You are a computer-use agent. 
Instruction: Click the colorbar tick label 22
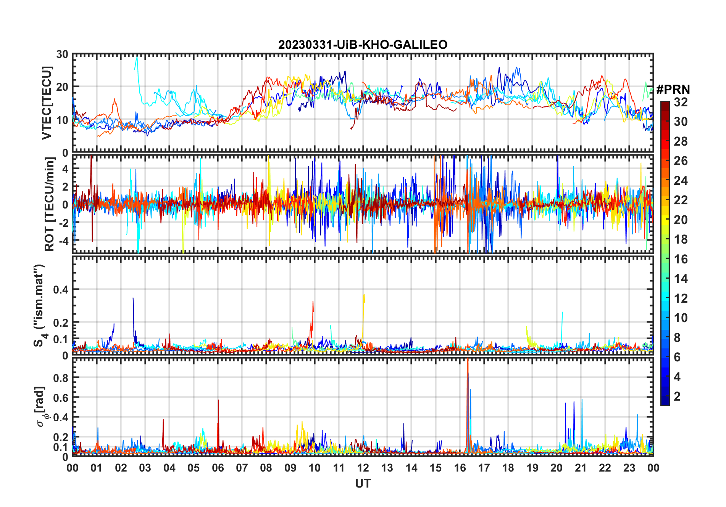click(x=681, y=200)
